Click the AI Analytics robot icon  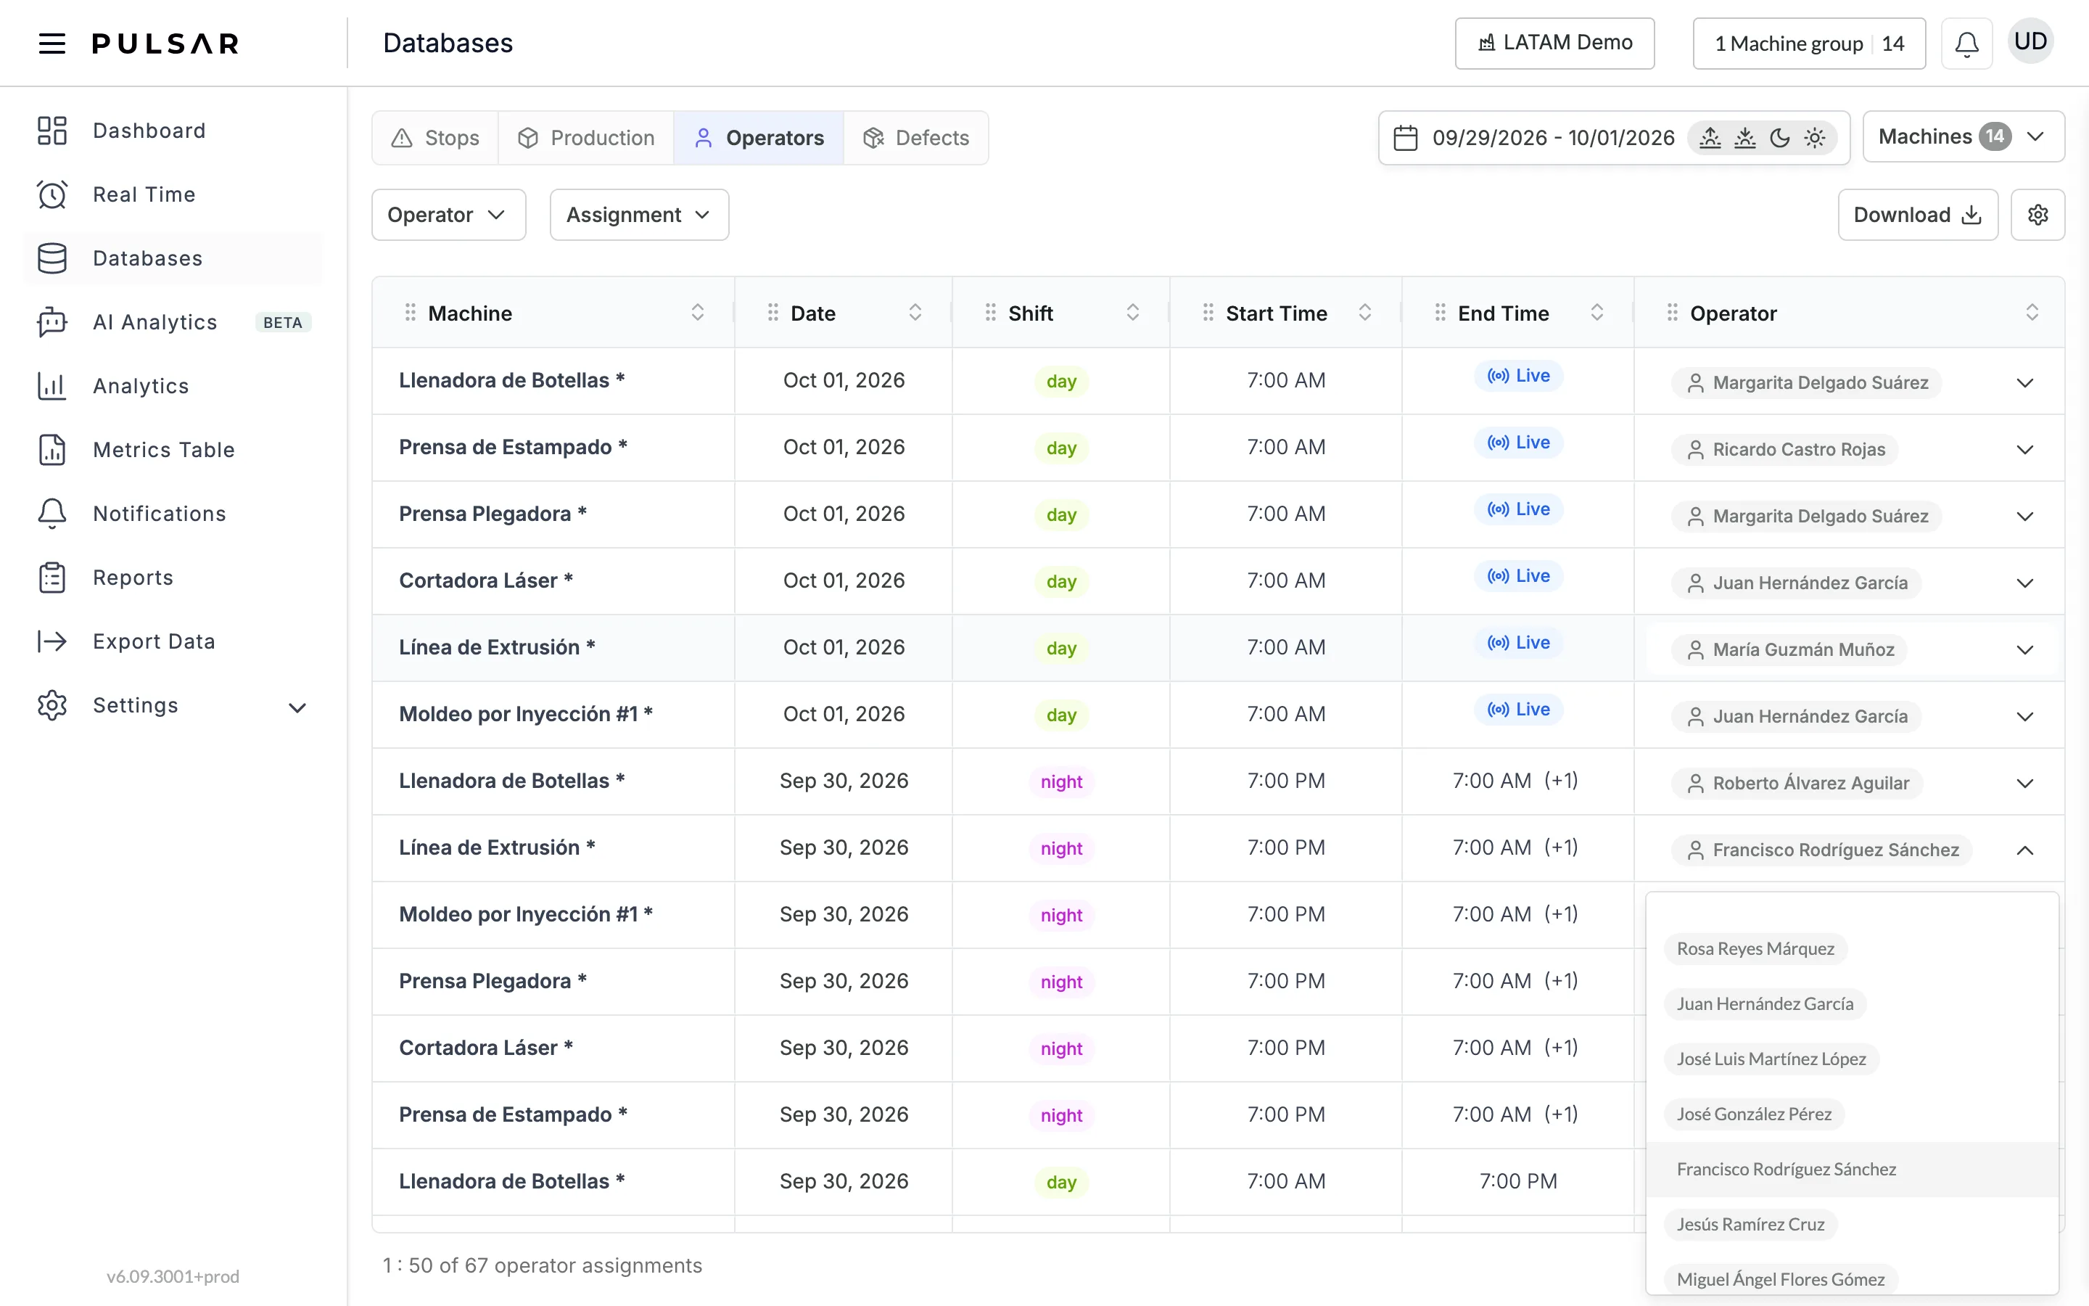pos(51,322)
